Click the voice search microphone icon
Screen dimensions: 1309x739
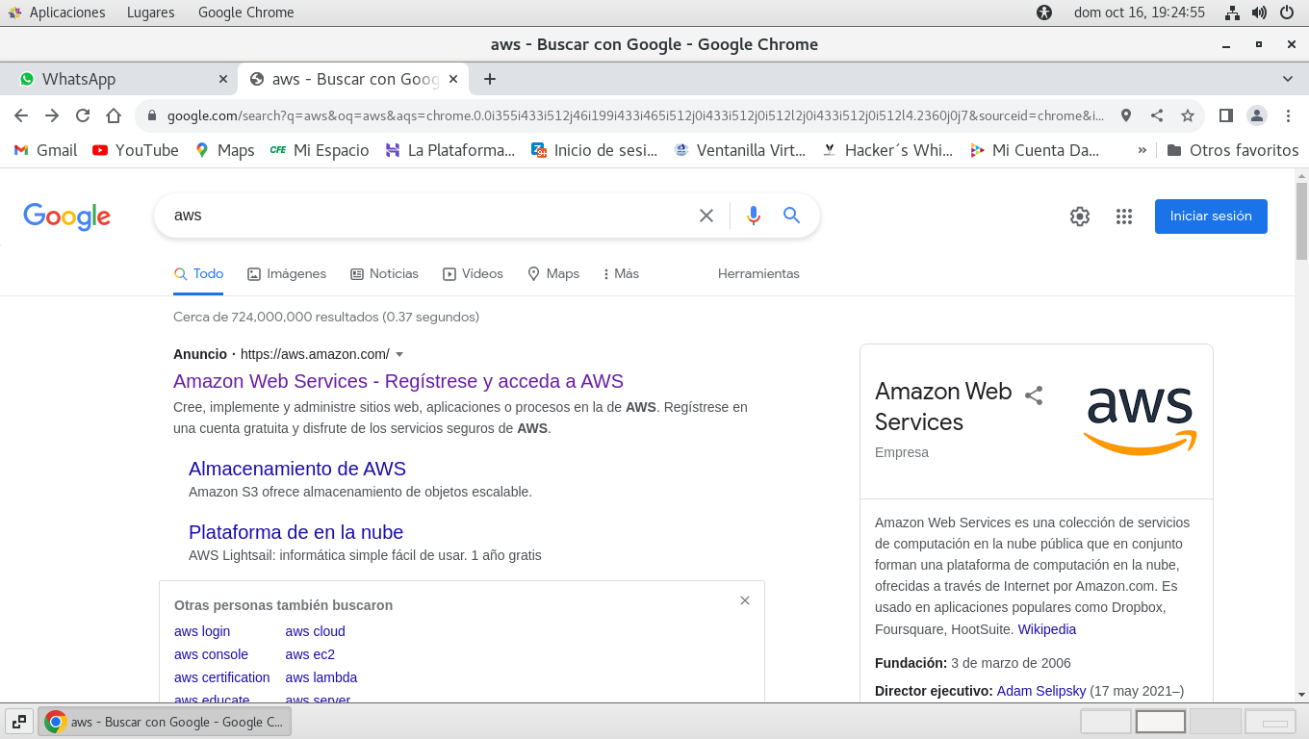click(x=753, y=216)
